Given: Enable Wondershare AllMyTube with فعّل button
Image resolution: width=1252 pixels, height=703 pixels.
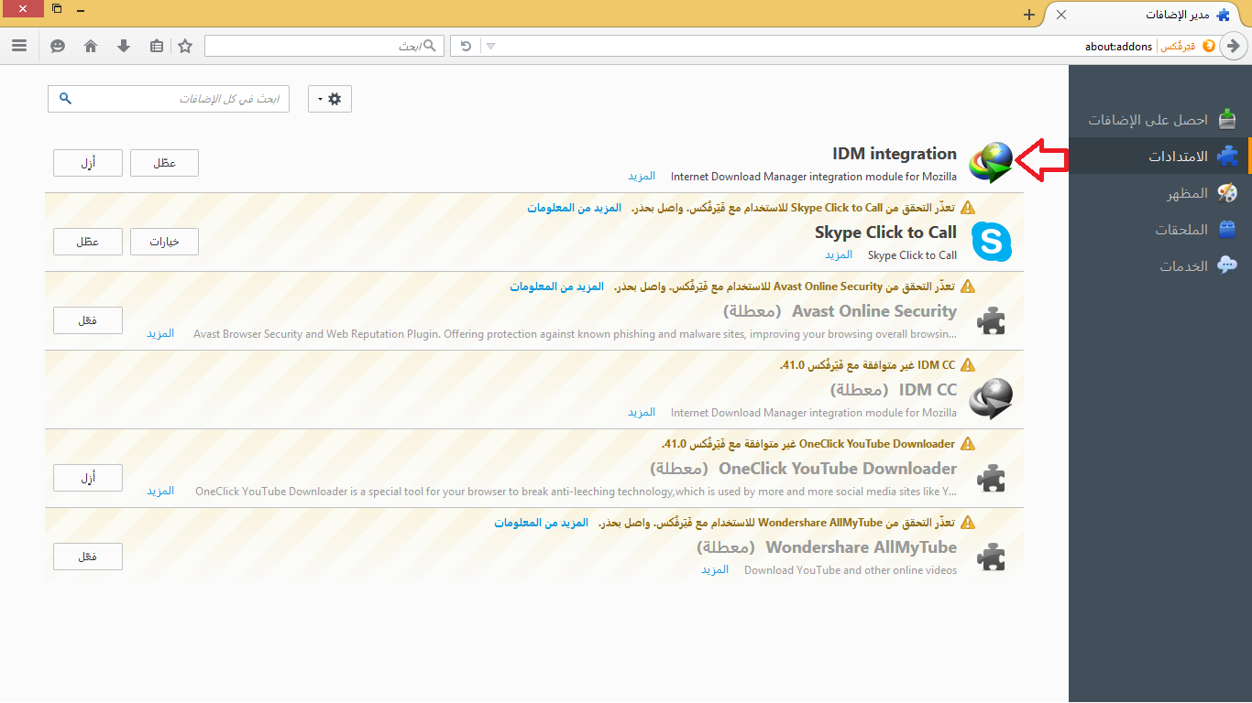Looking at the screenshot, I should 87,557.
